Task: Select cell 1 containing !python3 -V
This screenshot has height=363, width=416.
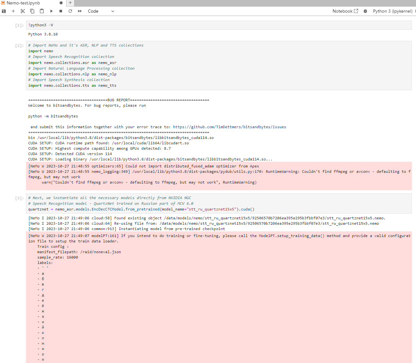Action: pos(219,25)
